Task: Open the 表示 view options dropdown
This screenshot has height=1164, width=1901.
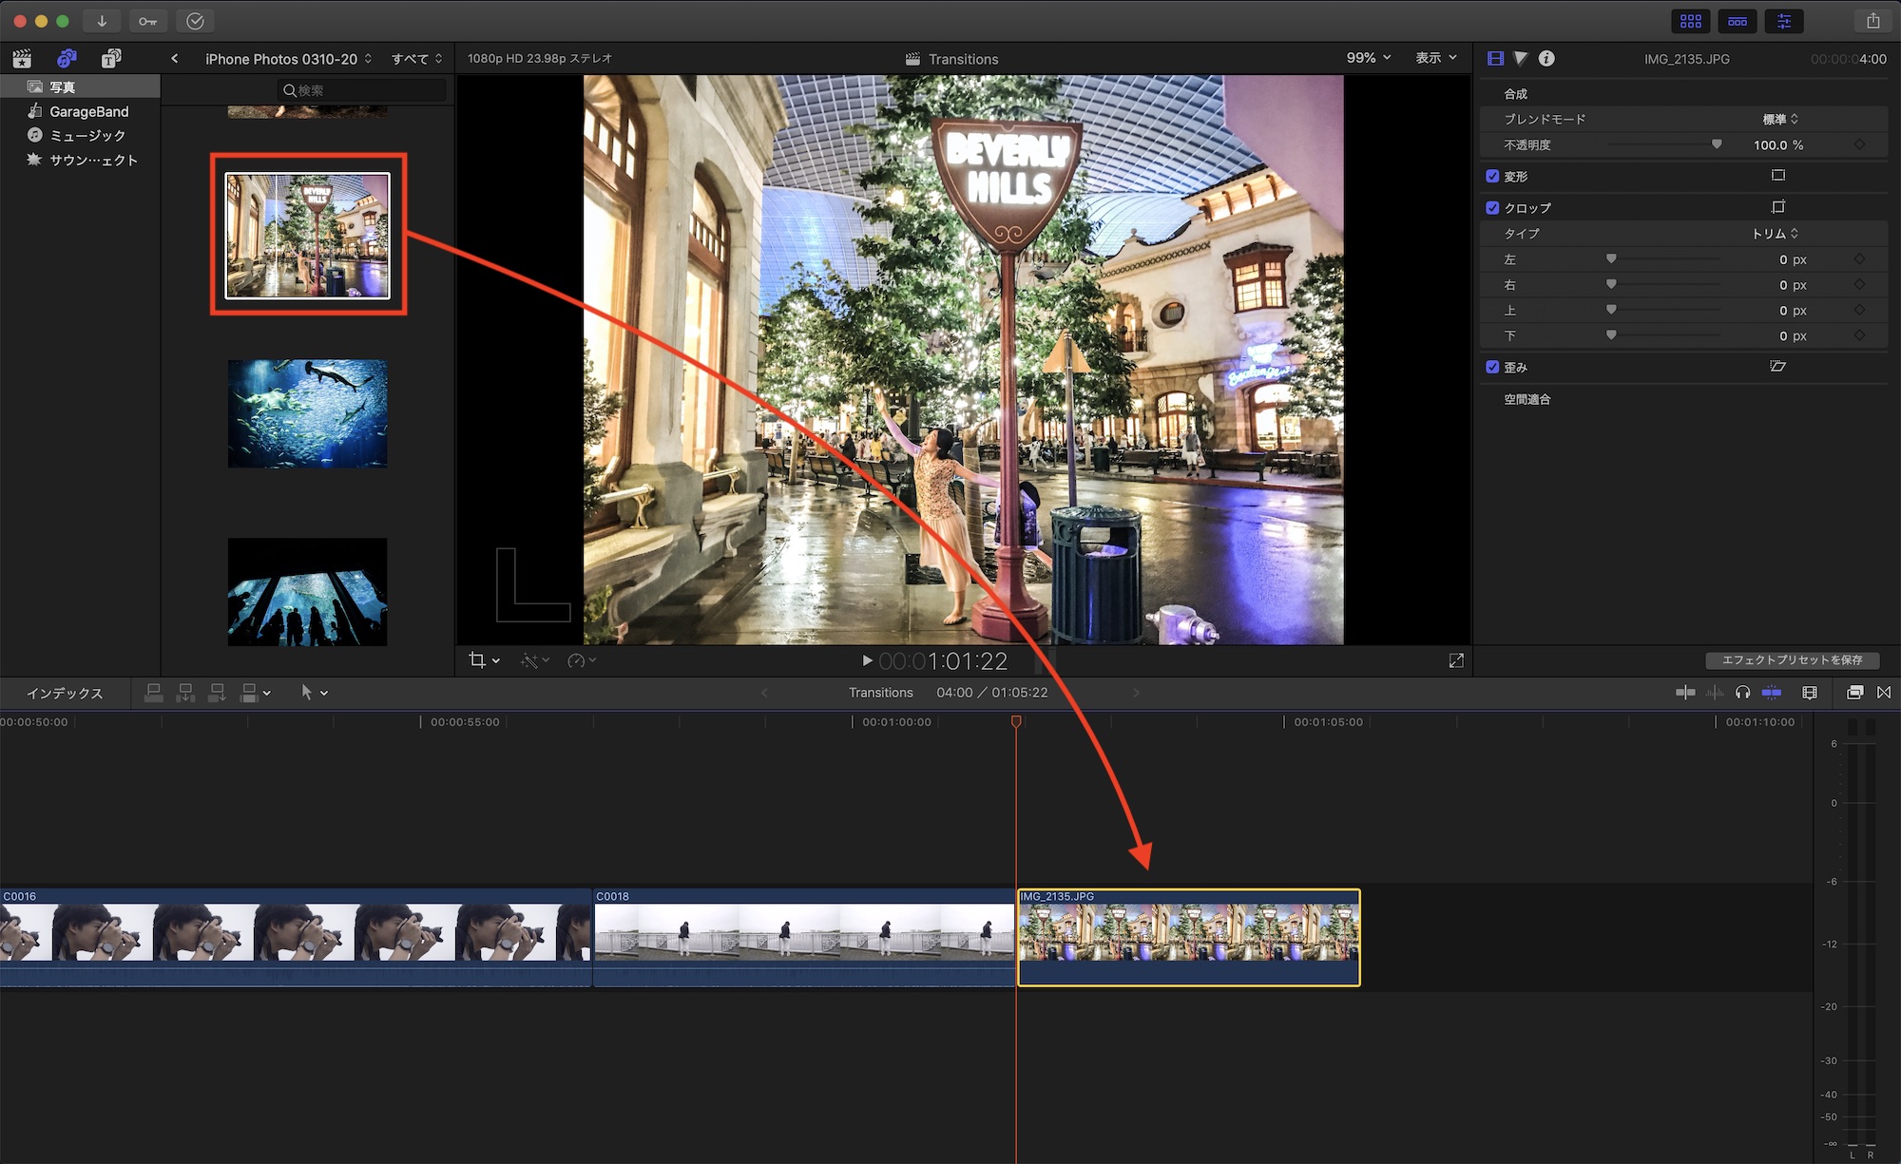Action: pyautogui.click(x=1435, y=58)
